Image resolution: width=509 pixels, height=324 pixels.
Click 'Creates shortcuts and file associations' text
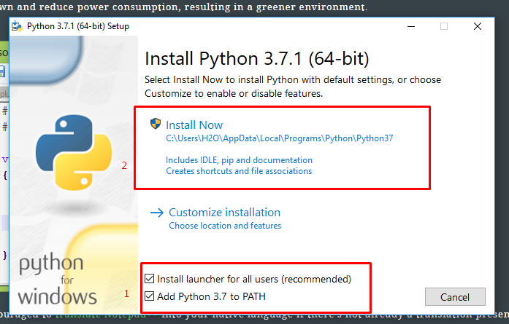click(x=239, y=171)
